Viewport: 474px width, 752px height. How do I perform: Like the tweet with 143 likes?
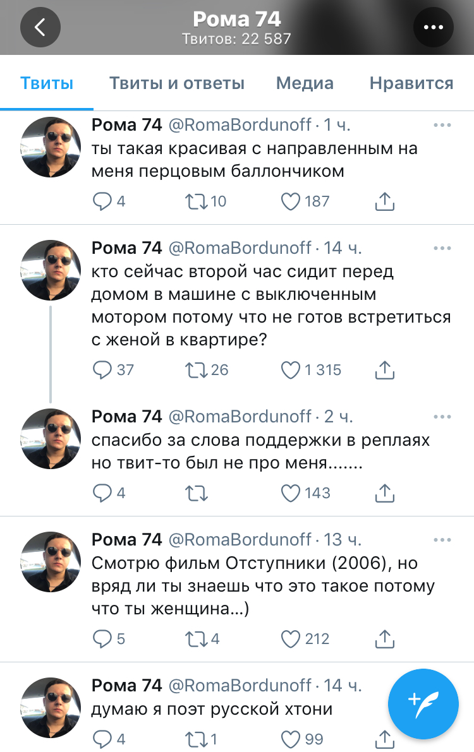click(x=290, y=492)
